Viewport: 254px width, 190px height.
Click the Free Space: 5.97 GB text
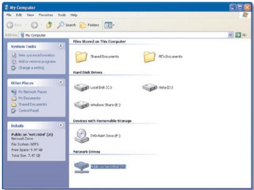(27, 150)
